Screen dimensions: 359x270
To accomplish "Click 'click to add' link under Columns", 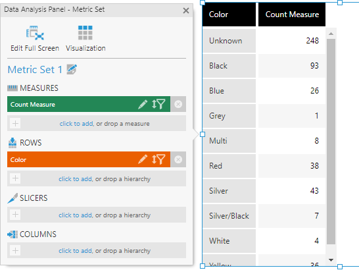I will coord(76,251).
